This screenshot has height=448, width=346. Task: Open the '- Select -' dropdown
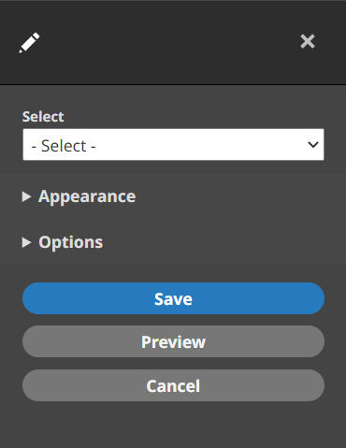click(x=173, y=145)
